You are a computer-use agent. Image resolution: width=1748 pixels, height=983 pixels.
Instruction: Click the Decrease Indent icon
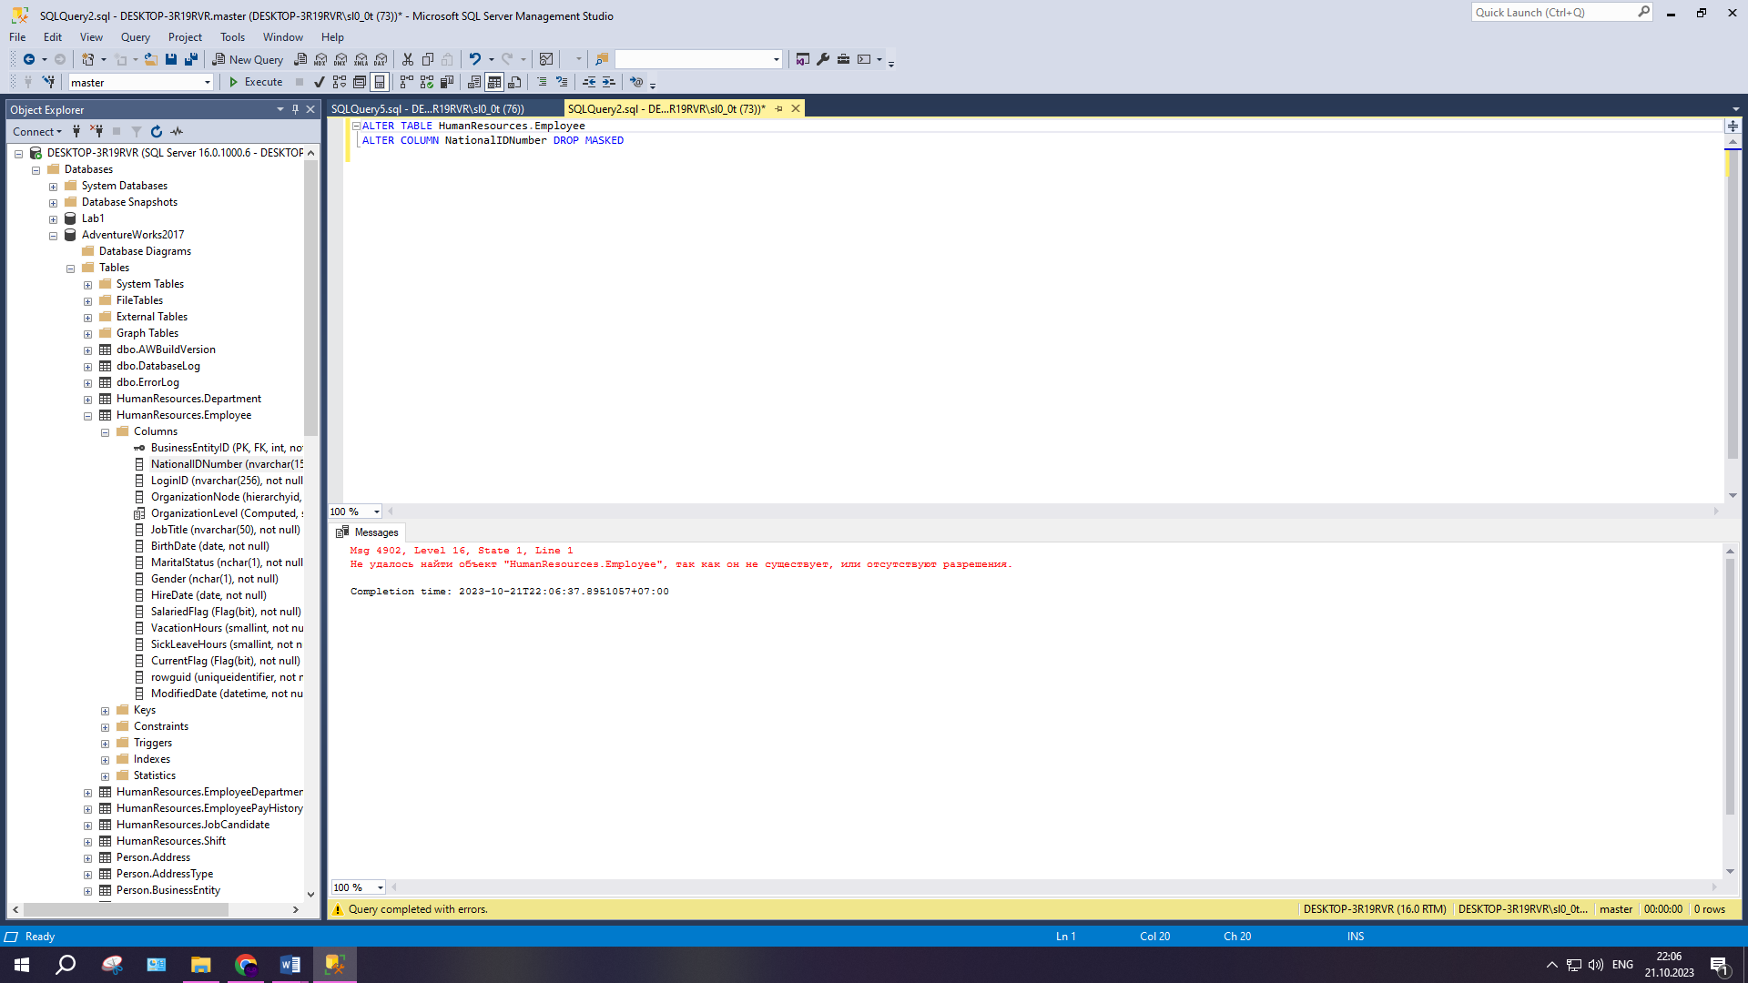[x=589, y=82]
